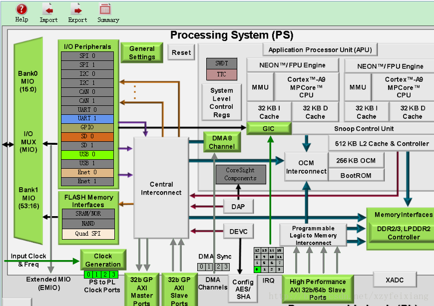The height and width of the screenshot is (306, 434).
Task: Select the I2C 0 peripheral
Action: (x=87, y=74)
